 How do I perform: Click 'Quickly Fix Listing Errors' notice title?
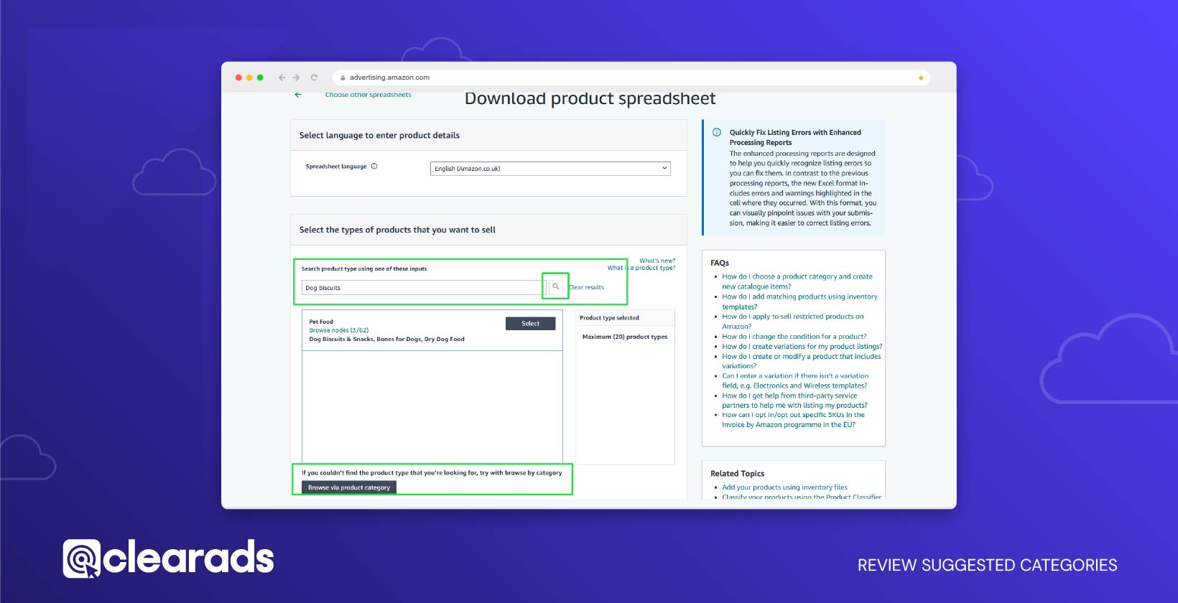795,137
